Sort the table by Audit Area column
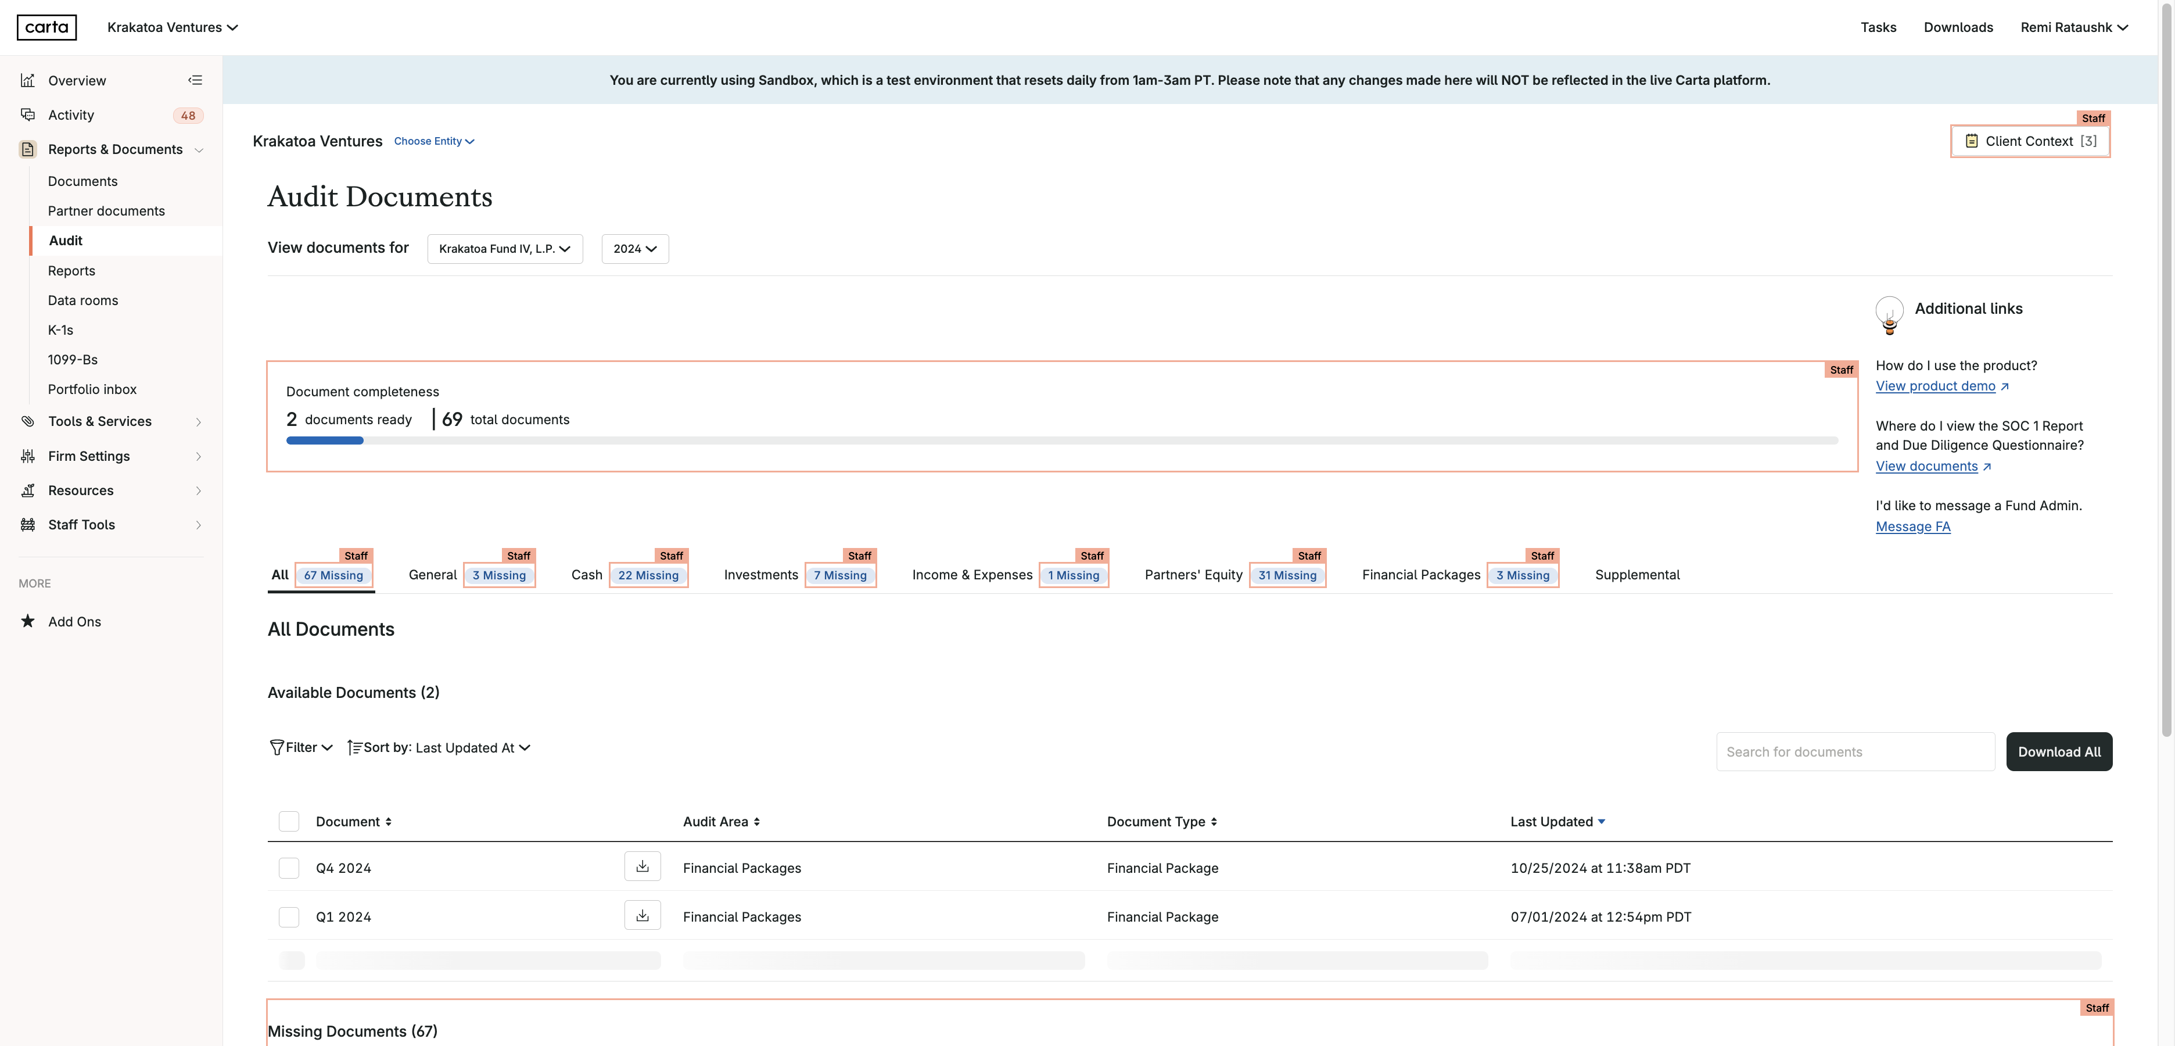This screenshot has height=1046, width=2175. [x=721, y=821]
